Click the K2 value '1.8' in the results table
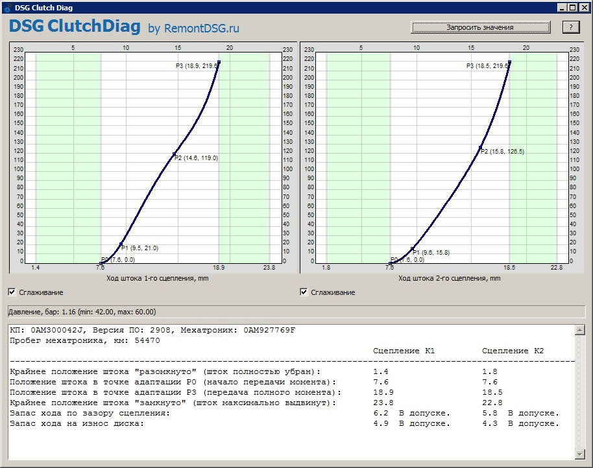593x468 pixels. pos(490,371)
